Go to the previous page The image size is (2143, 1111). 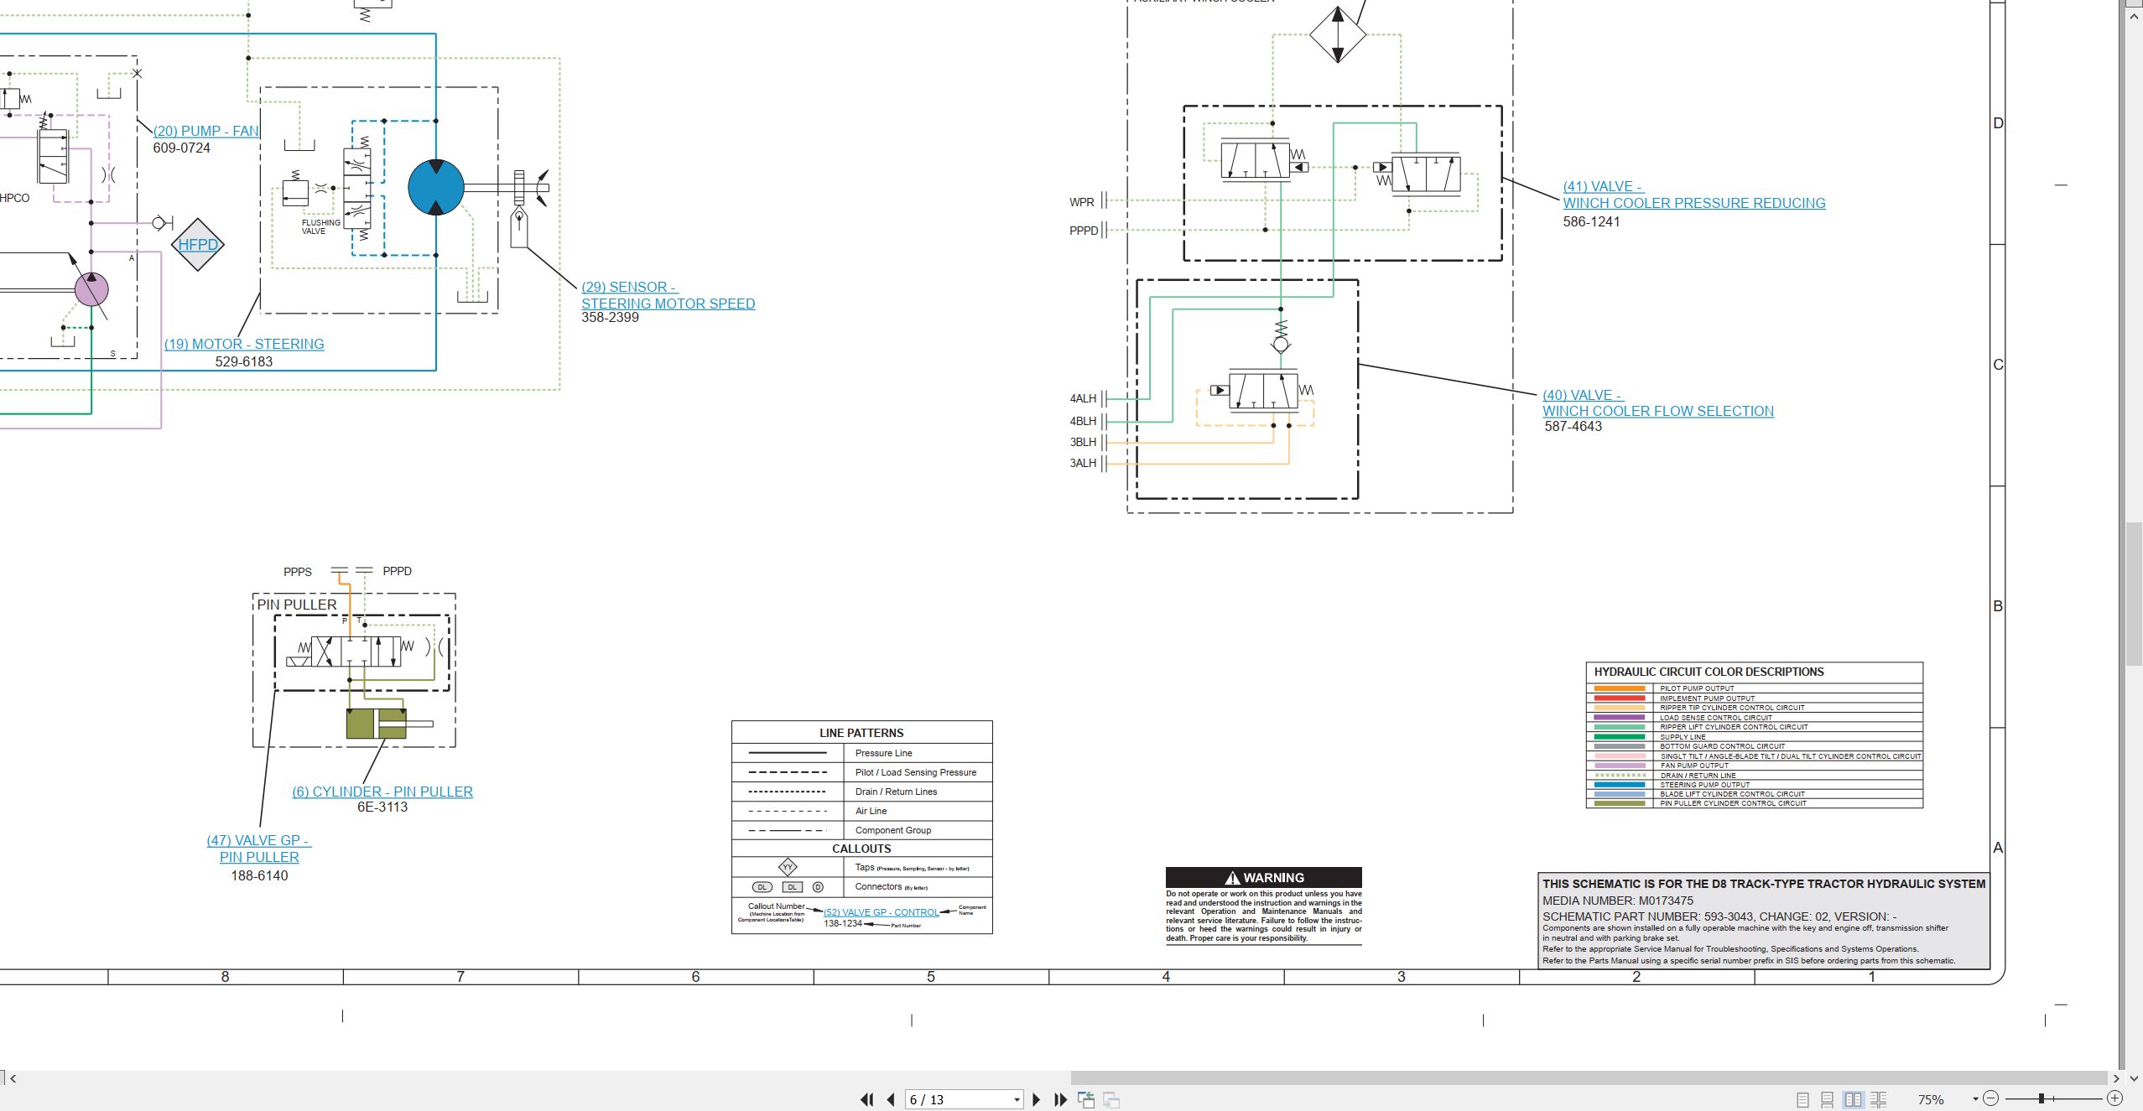click(x=891, y=1099)
